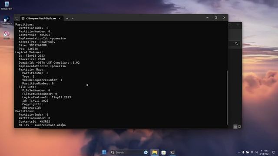This screenshot has height=156, width=278.
Task: Open the pink desktop shortcut icon
Action: click(7, 35)
